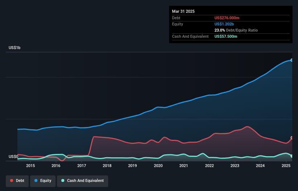Click the 2020 x-axis label
Image resolution: width=298 pixels, height=191 pixels.
coord(158,166)
